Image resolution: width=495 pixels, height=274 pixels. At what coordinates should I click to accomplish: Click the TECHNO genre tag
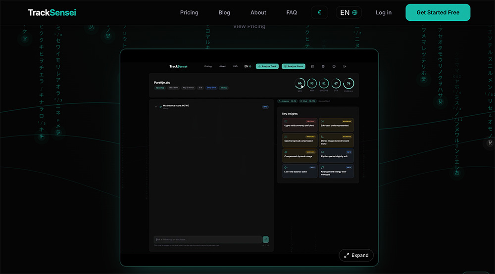160,88
